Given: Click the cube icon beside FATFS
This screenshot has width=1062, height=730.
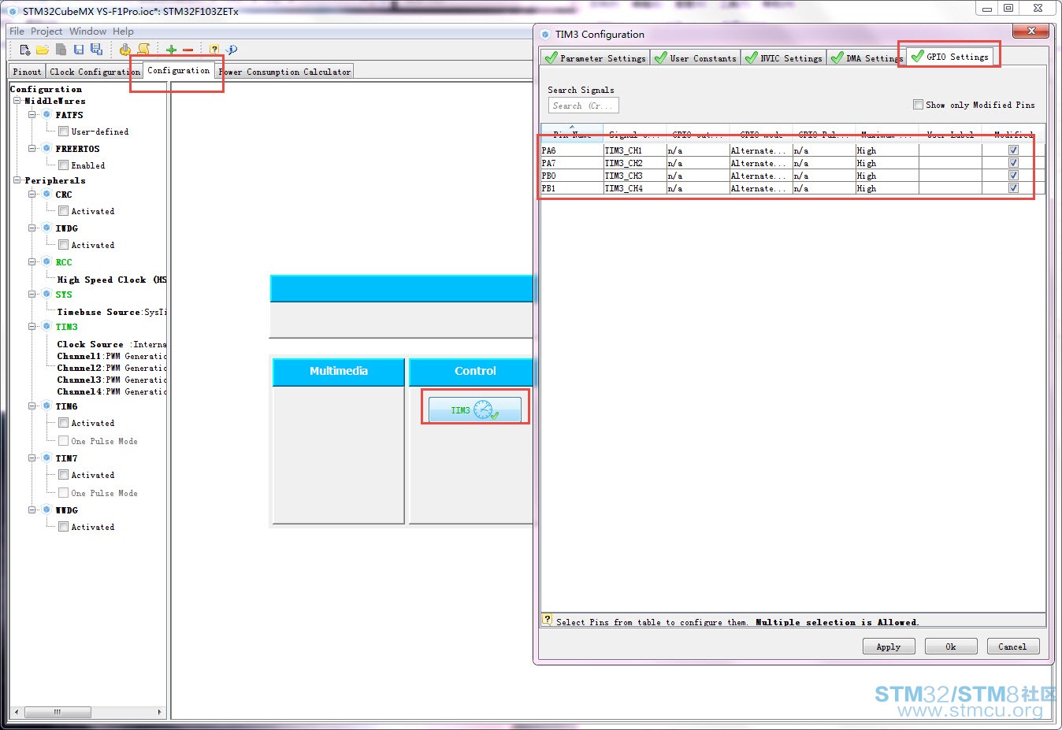Looking at the screenshot, I should (46, 114).
